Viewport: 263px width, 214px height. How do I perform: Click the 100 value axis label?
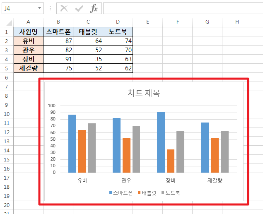[52, 106]
